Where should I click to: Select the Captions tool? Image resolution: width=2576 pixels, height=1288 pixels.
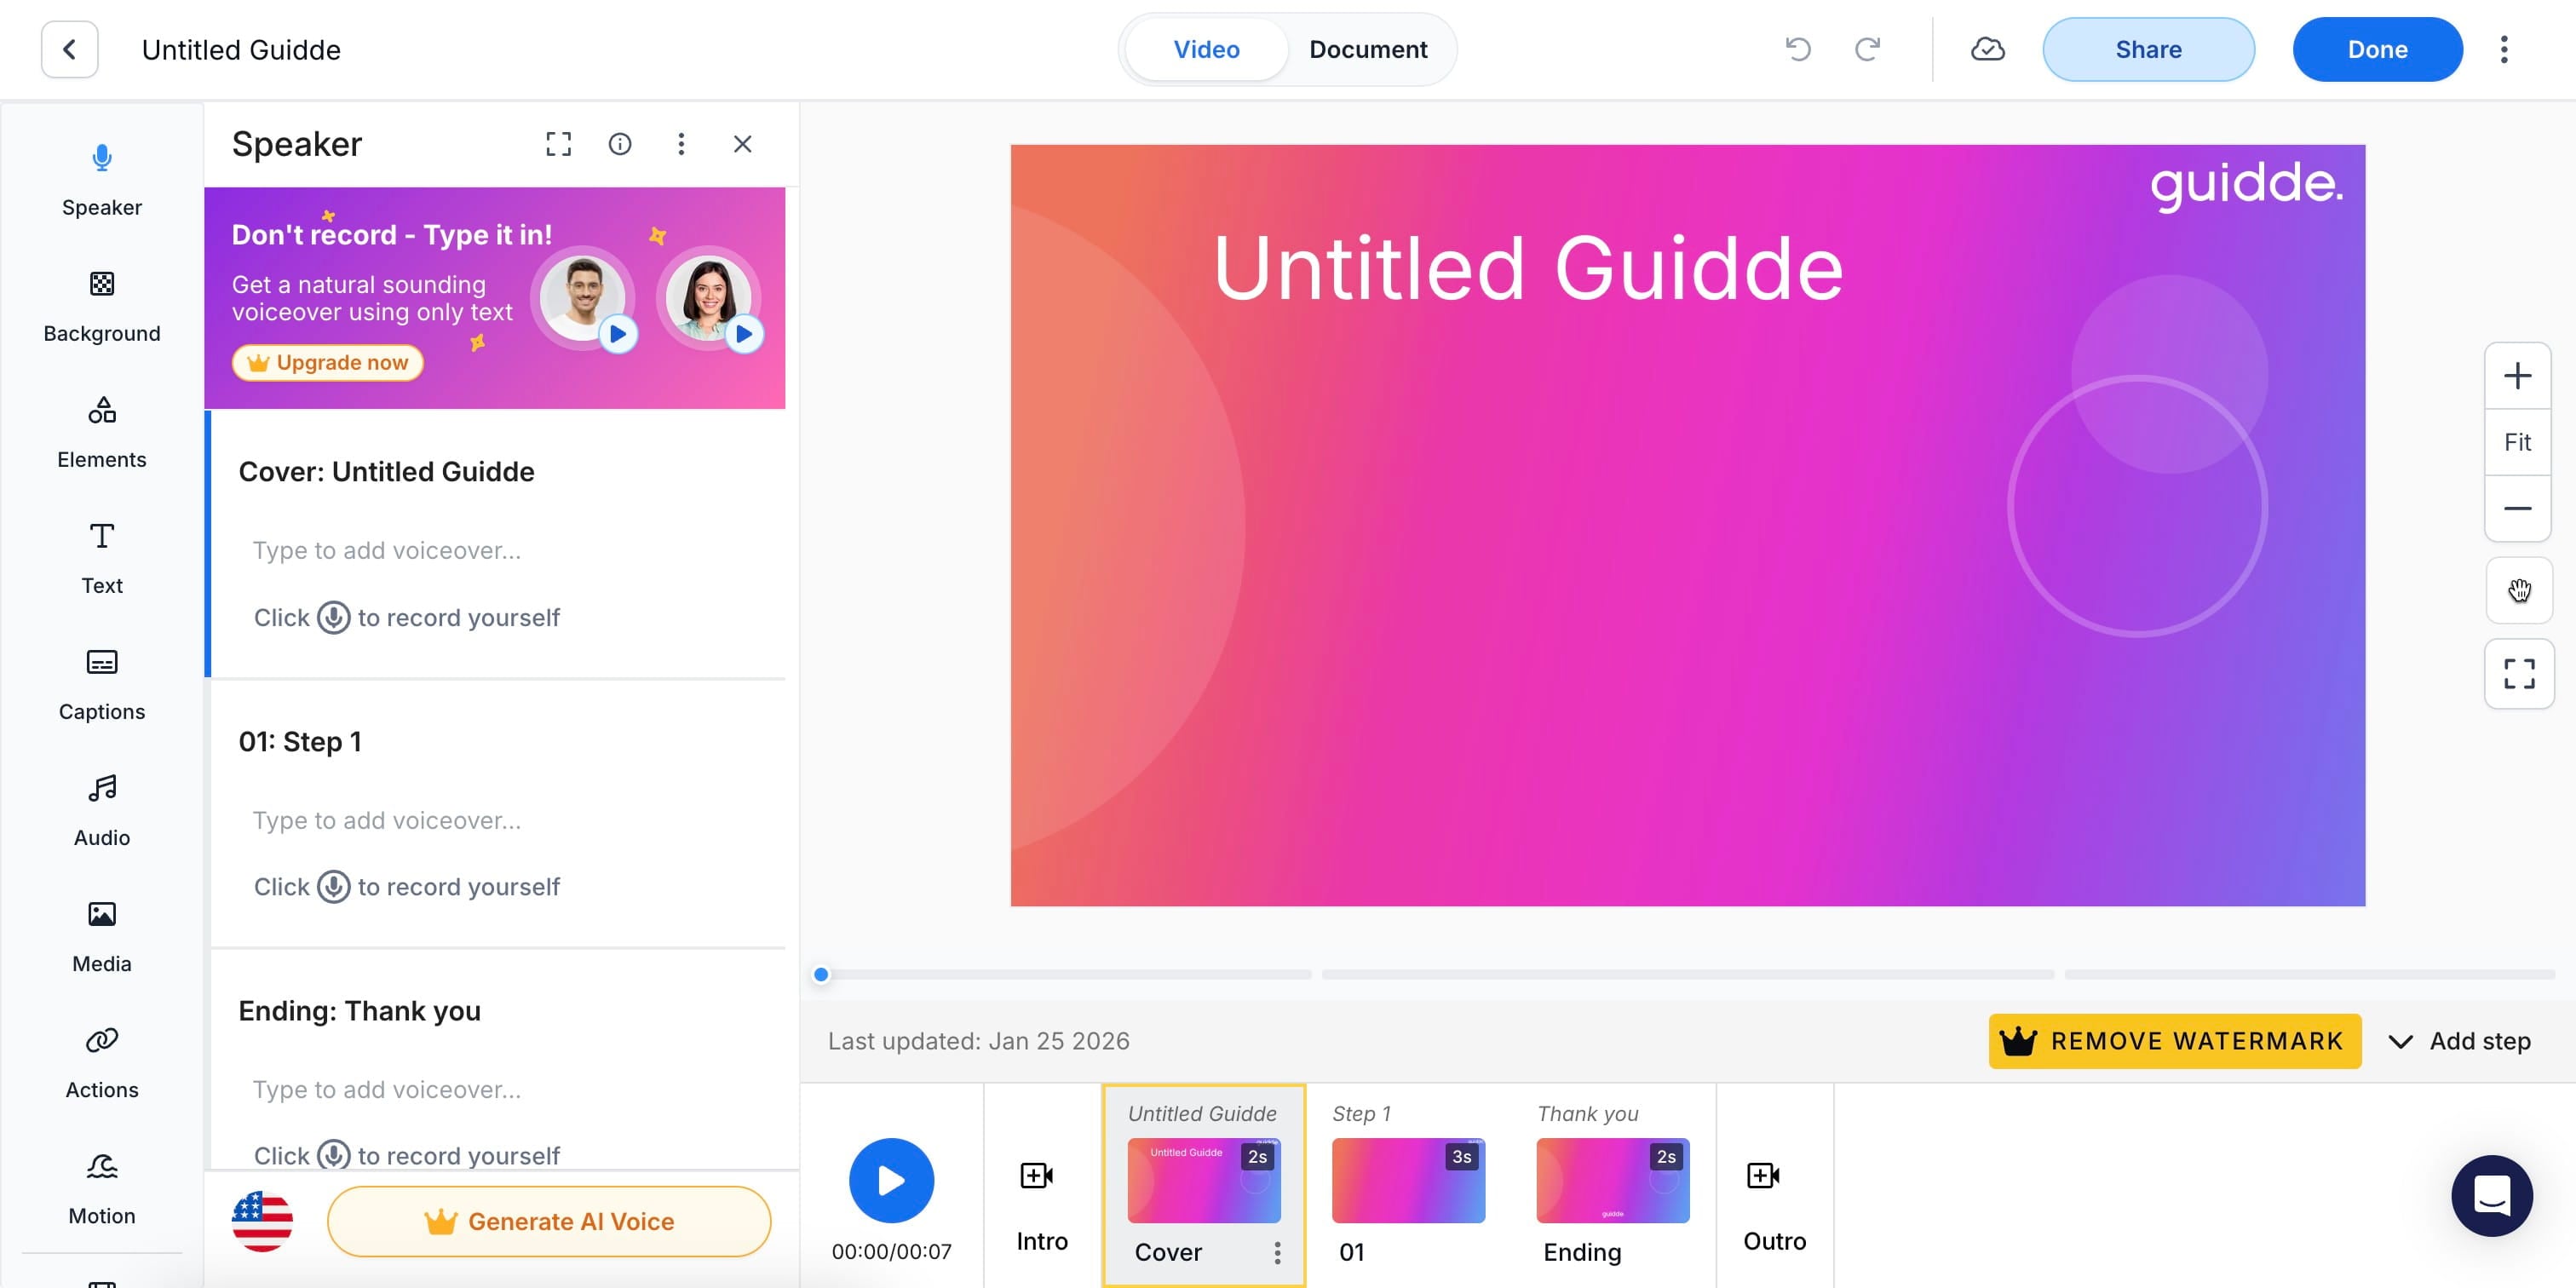(x=101, y=683)
